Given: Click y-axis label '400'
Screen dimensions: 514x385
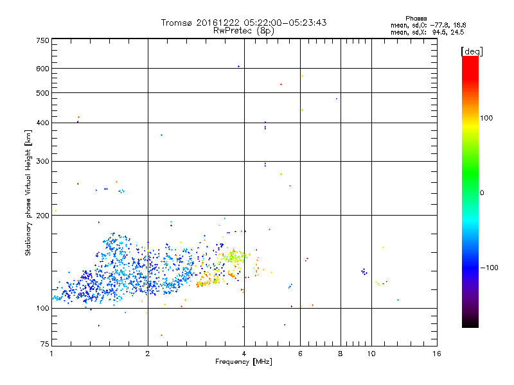Looking at the screenshot, I should point(42,123).
